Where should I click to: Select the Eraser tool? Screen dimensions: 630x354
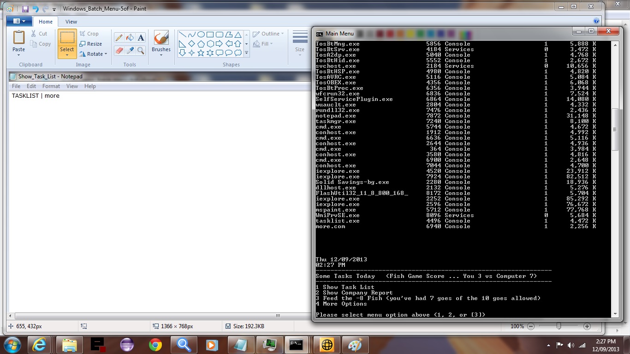119,50
